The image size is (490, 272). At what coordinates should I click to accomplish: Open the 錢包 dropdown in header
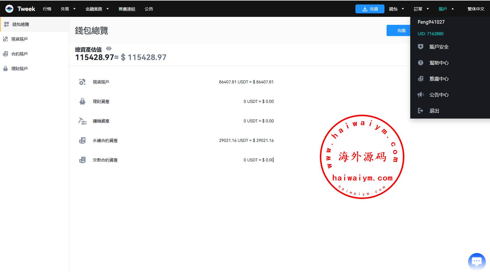(x=396, y=9)
